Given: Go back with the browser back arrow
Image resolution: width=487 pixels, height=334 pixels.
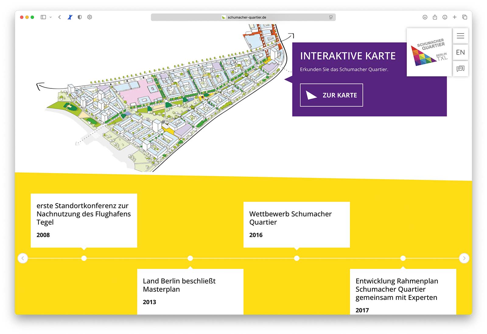Looking at the screenshot, I should [x=60, y=17].
